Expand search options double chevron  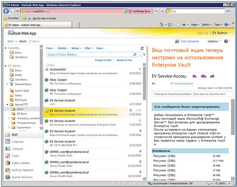(144, 54)
